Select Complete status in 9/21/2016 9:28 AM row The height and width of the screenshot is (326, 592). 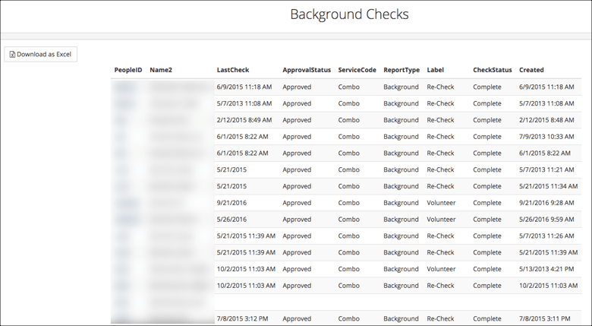point(487,203)
